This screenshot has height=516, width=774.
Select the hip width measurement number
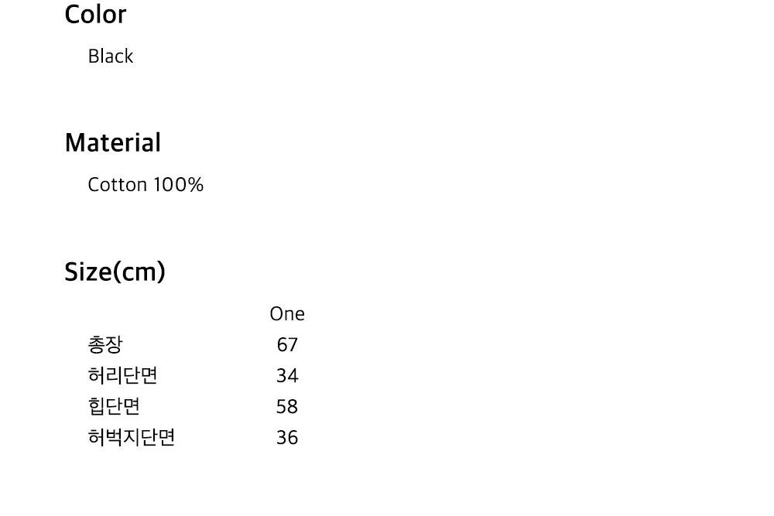(x=287, y=407)
